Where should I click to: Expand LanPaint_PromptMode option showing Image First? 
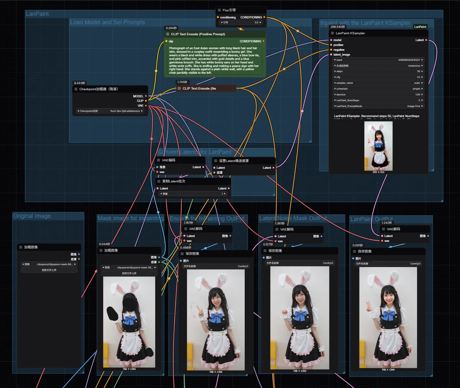point(378,106)
